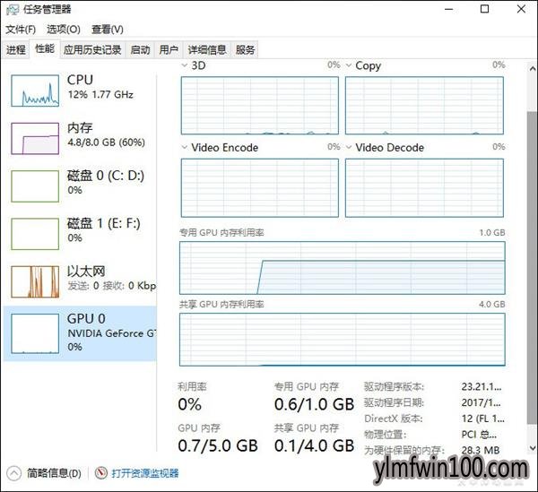This screenshot has height=492, width=538.
Task: Click the DirectX 版本 value 12 (FL 1...
Action: click(x=482, y=419)
